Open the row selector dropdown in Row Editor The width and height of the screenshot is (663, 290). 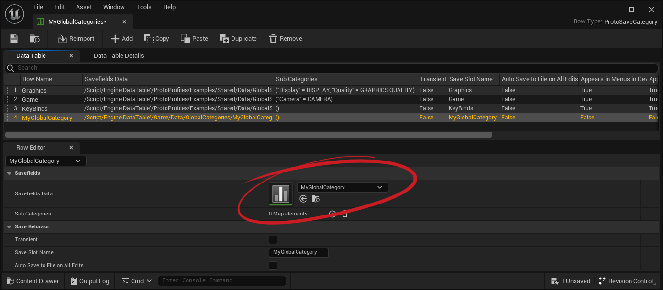45,161
